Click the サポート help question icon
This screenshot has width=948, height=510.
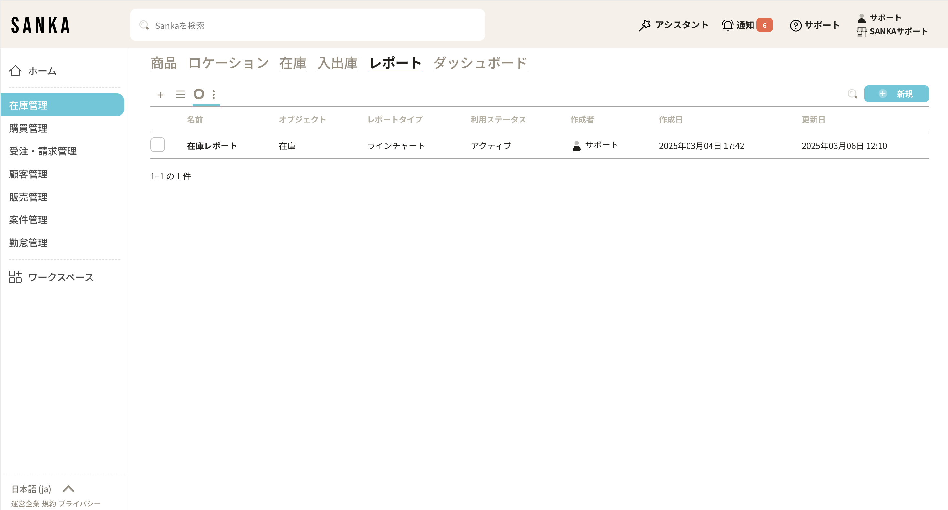795,25
